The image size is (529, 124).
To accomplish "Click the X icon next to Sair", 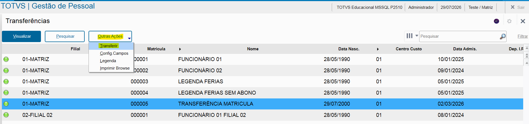I will pos(512,7).
